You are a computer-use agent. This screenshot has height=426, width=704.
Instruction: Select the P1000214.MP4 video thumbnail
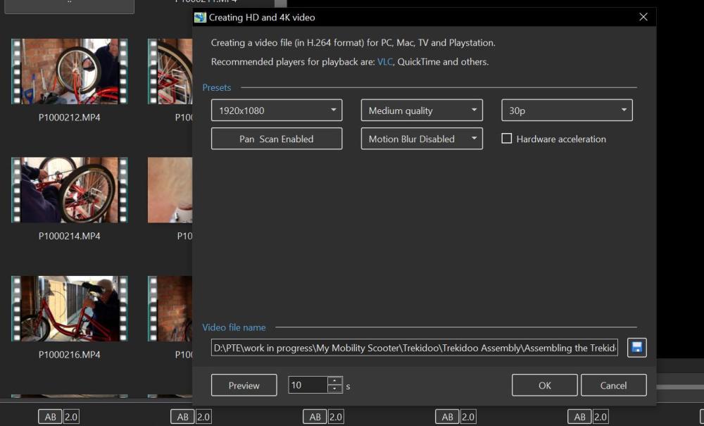[x=69, y=190]
